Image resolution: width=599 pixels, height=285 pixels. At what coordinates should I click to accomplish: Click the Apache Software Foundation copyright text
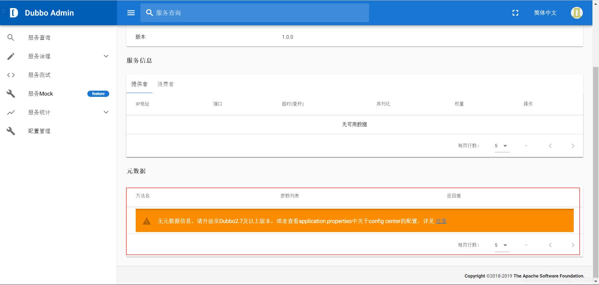[x=524, y=276]
